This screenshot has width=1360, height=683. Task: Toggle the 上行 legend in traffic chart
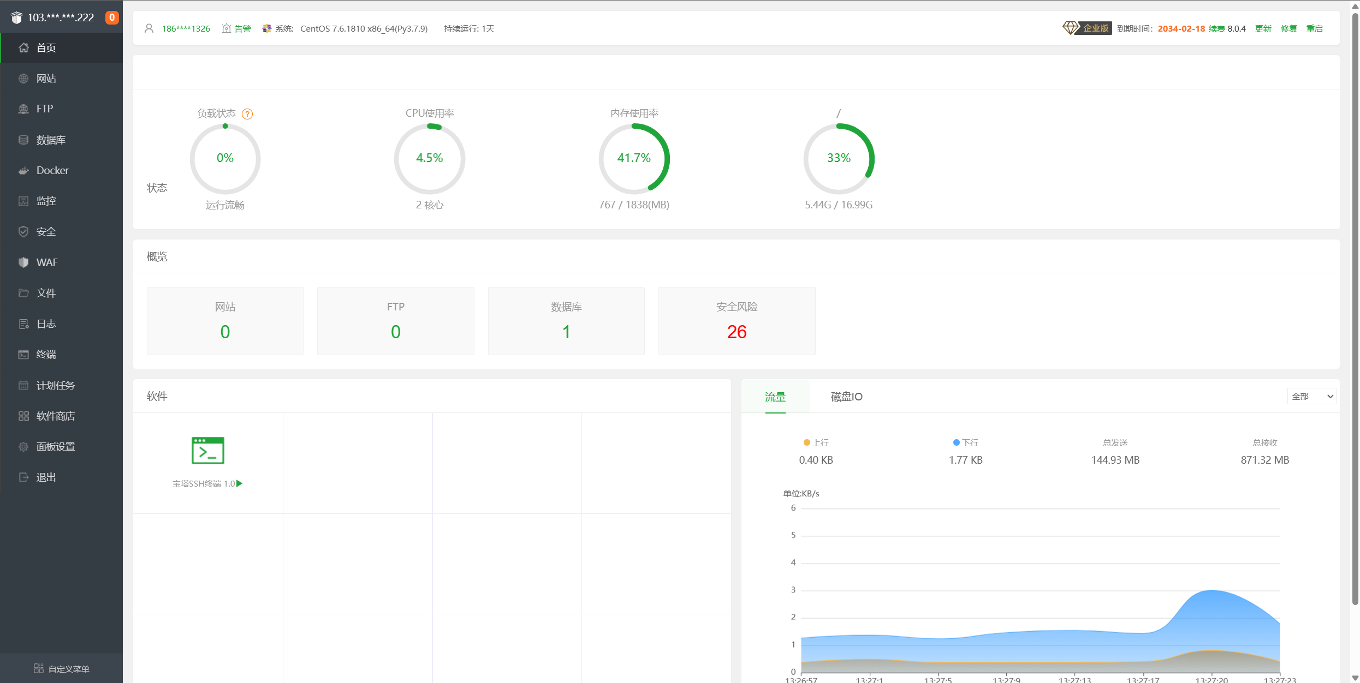click(x=816, y=442)
